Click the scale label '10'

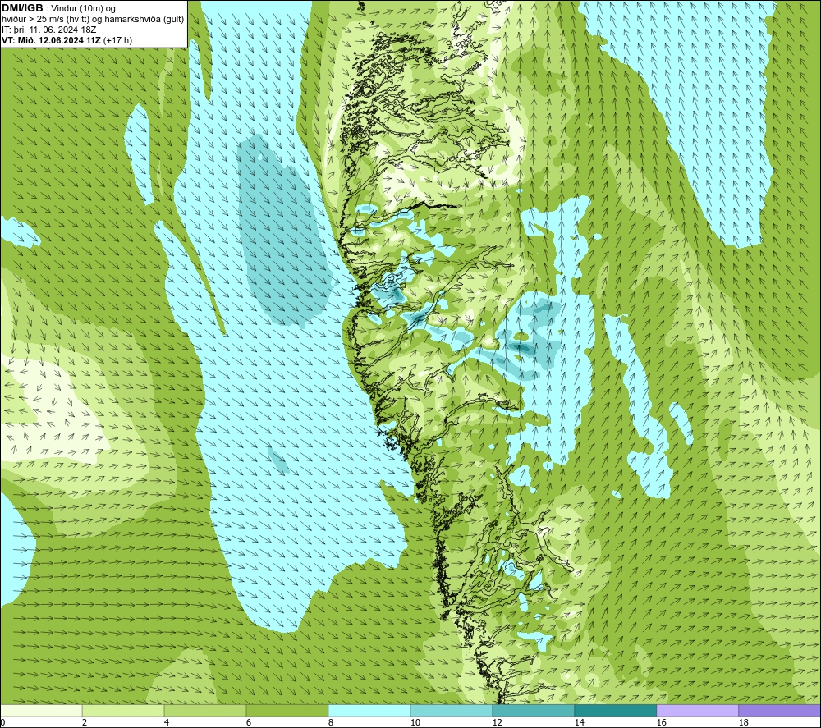coord(415,723)
